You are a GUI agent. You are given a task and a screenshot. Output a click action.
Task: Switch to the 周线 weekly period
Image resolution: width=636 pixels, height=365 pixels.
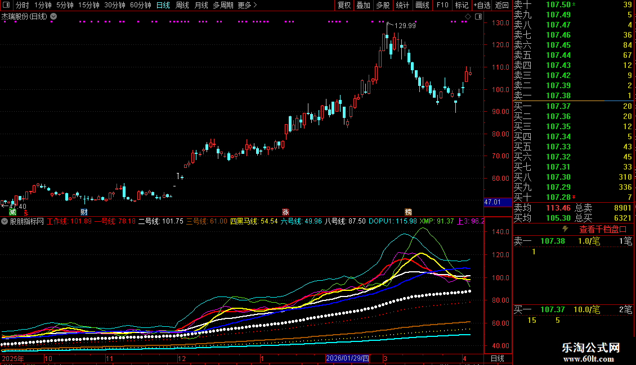tap(182, 5)
